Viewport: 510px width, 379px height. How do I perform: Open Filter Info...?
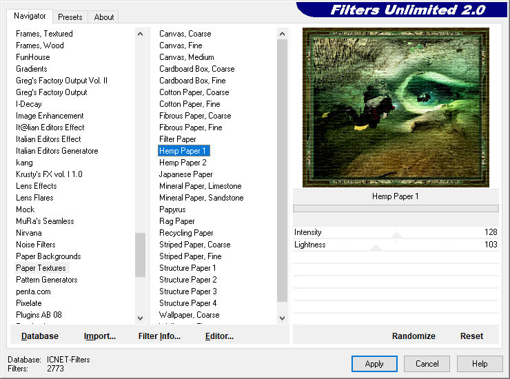159,336
